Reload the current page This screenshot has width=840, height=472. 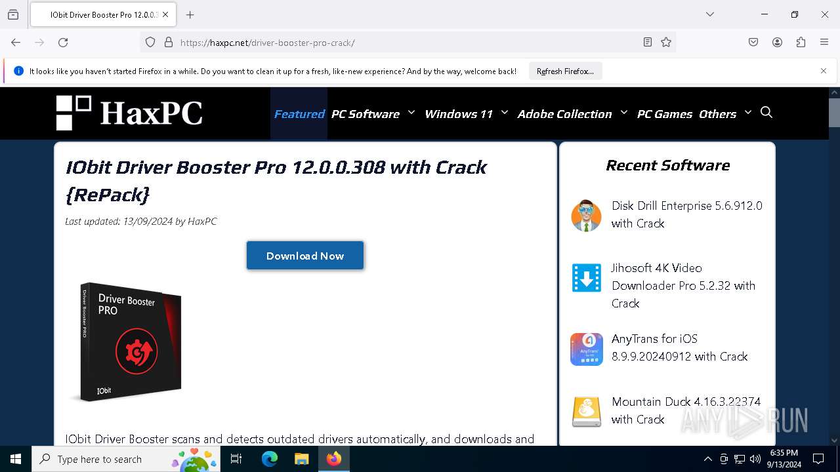click(63, 43)
